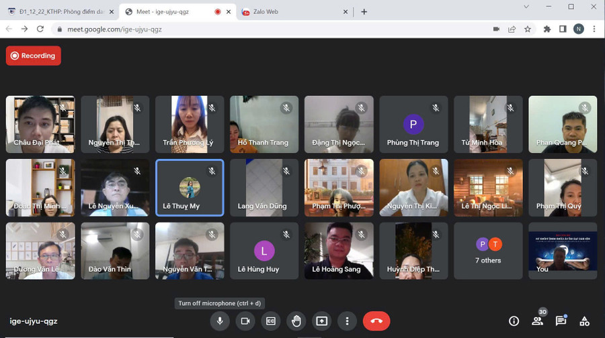Image resolution: width=605 pixels, height=338 pixels.
Task: Select Phan Quang P... video tile
Action: coord(563,124)
